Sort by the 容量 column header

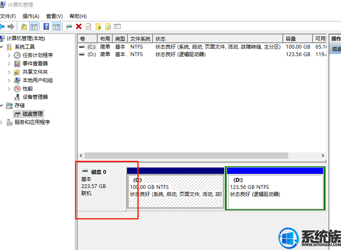tap(298, 39)
